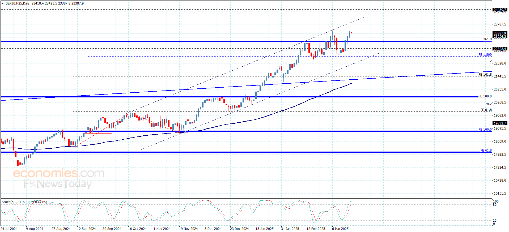Viewport: 509px width, 232px height.
Task: Click the 18 Feb 2025 date label
Action: tap(316, 229)
